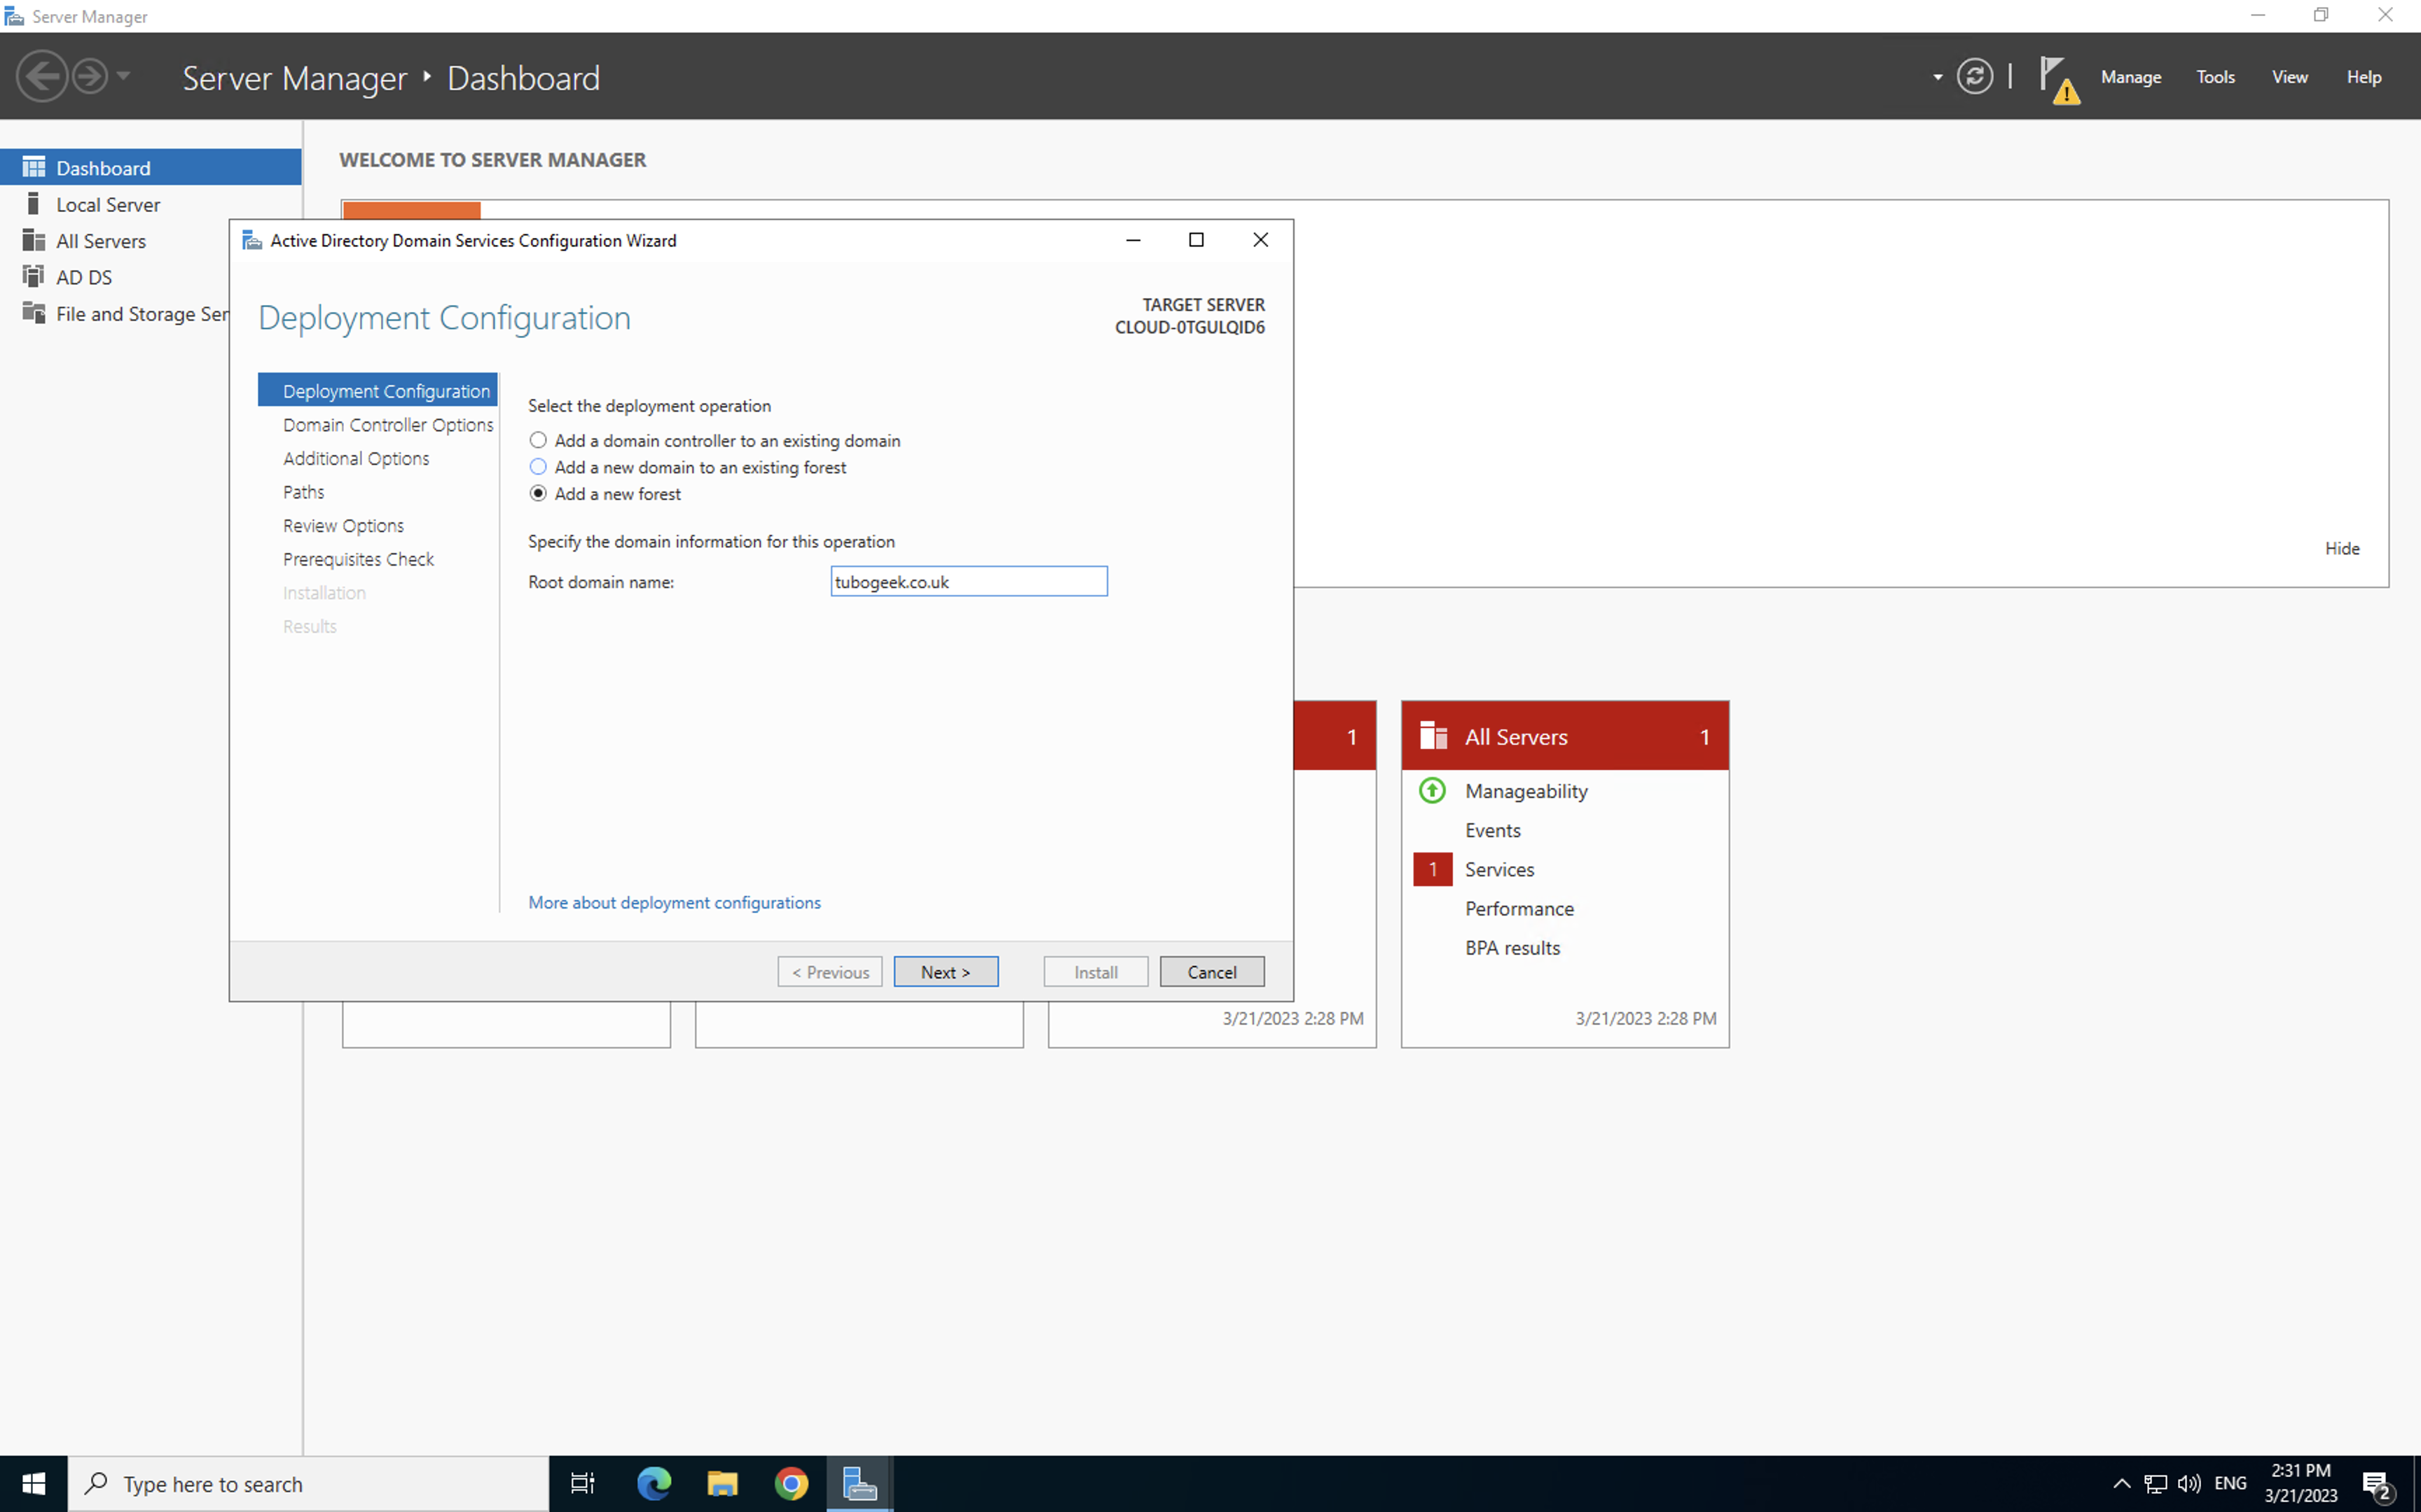
Task: Go to Paths wizard step
Action: pos(303,491)
